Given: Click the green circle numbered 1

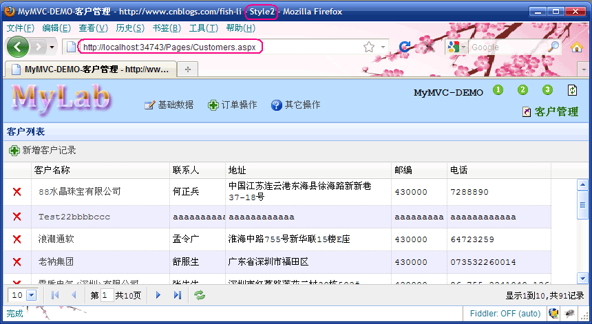Looking at the screenshot, I should coord(498,89).
